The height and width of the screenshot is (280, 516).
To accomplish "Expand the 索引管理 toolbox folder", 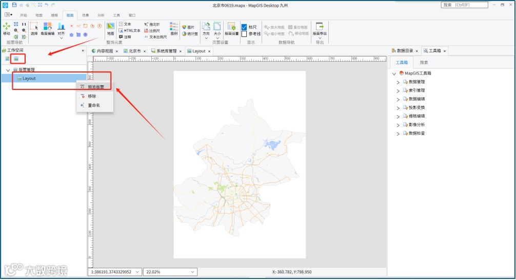I will tap(398, 91).
